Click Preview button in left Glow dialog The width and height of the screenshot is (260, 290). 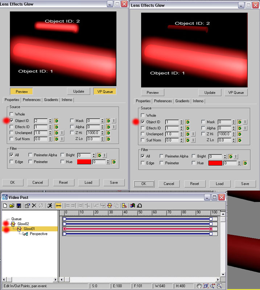tap(21, 92)
